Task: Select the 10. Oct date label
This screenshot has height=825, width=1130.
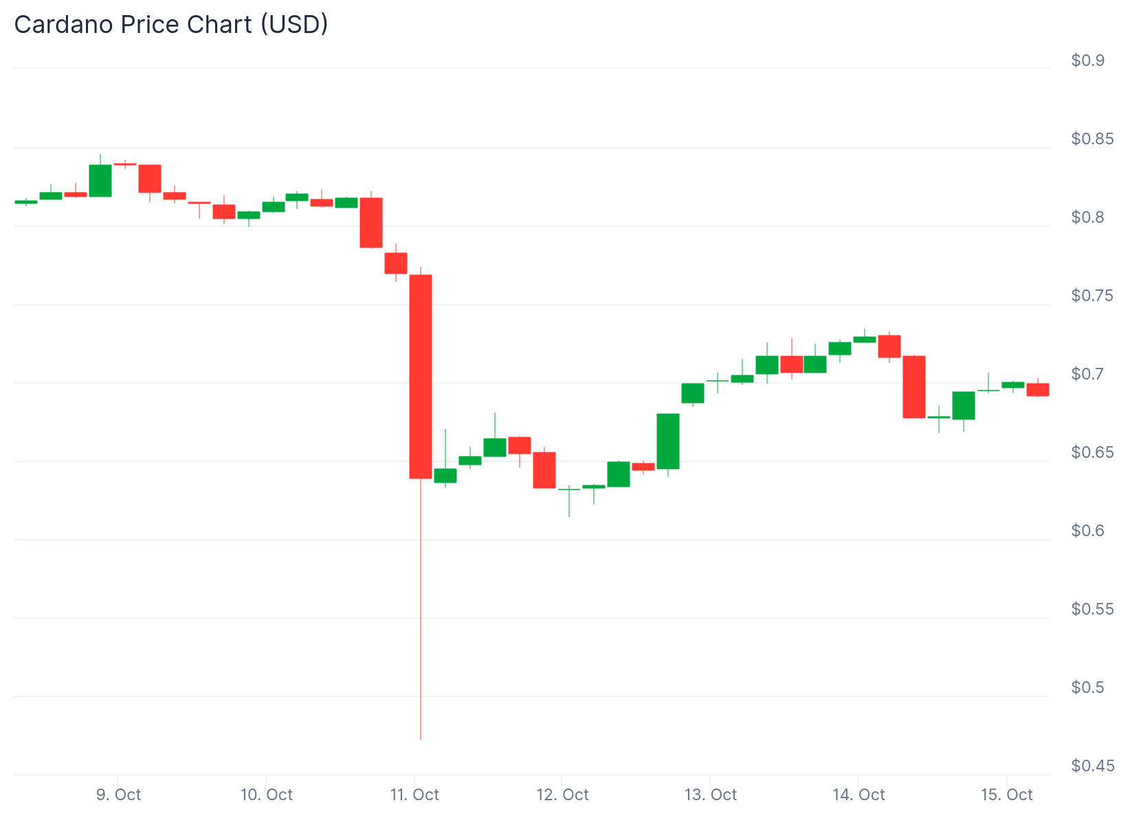Action: 267,795
